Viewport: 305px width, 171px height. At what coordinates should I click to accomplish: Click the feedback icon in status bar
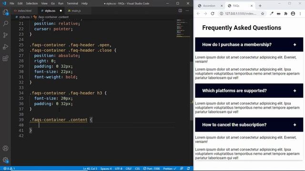182,169
